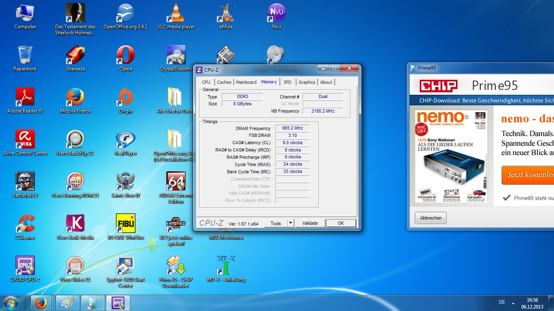Click the Cycle Time value 24 clocks
The image size is (554, 311).
(x=292, y=164)
